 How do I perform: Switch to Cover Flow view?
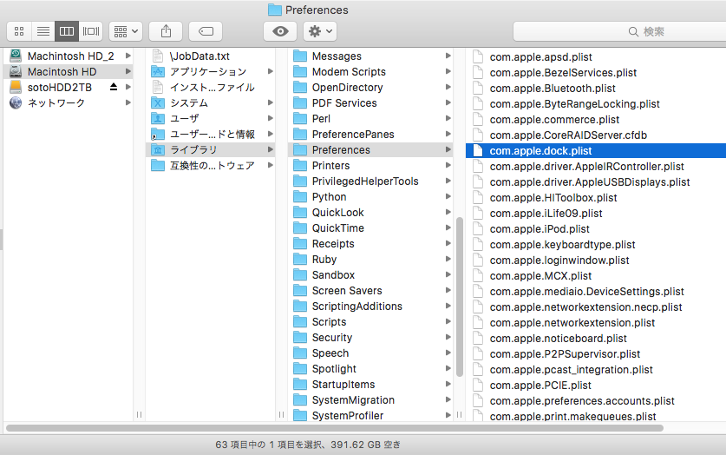(90, 31)
